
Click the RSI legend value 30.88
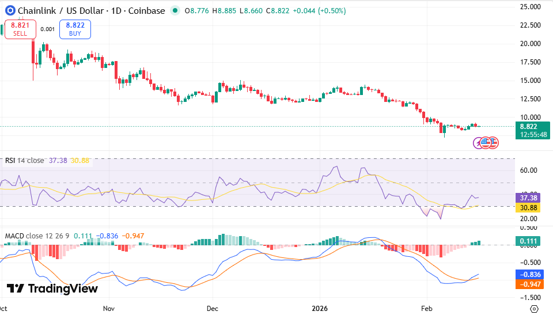[x=80, y=161]
